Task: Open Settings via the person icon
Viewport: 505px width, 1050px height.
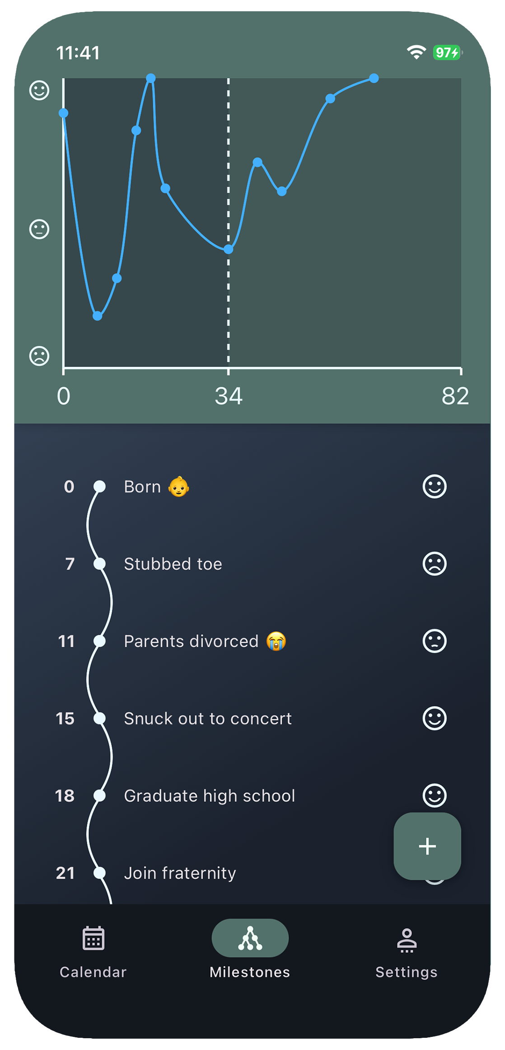Action: pos(407,938)
